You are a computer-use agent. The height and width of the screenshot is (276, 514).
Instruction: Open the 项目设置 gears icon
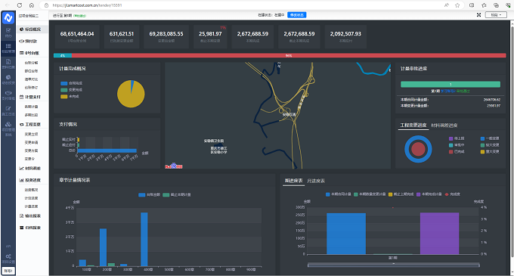point(8,259)
